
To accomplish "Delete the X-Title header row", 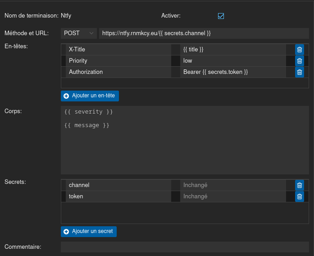I will coord(300,50).
